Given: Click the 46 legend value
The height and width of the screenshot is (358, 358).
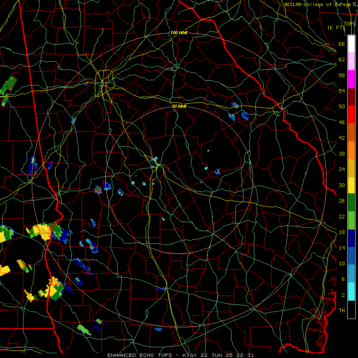Looking at the screenshot, I should click(342, 122).
